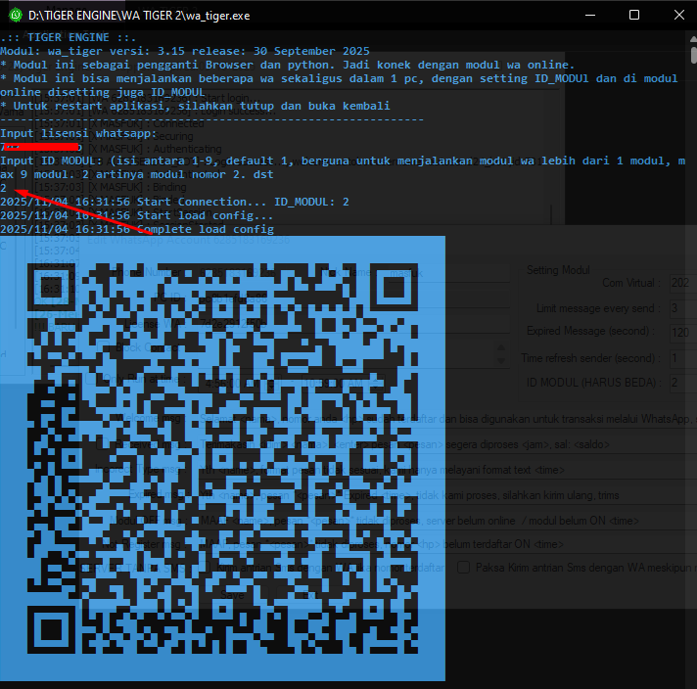
Task: Click the Save button behind the QR code
Action: coord(232,594)
